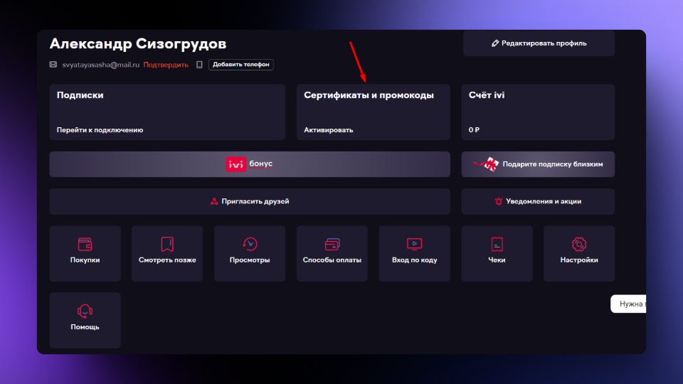Viewport: 683px width, 384px height.
Task: Click the email envelope icon
Action: pyautogui.click(x=53, y=65)
